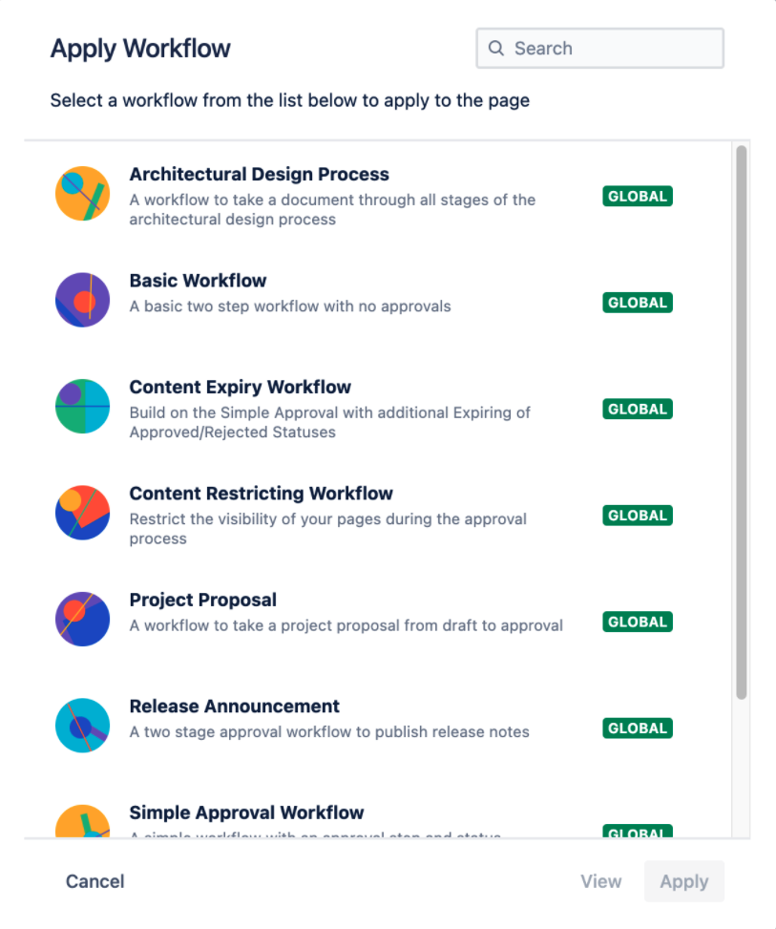Focus the Search input field

tap(611, 49)
